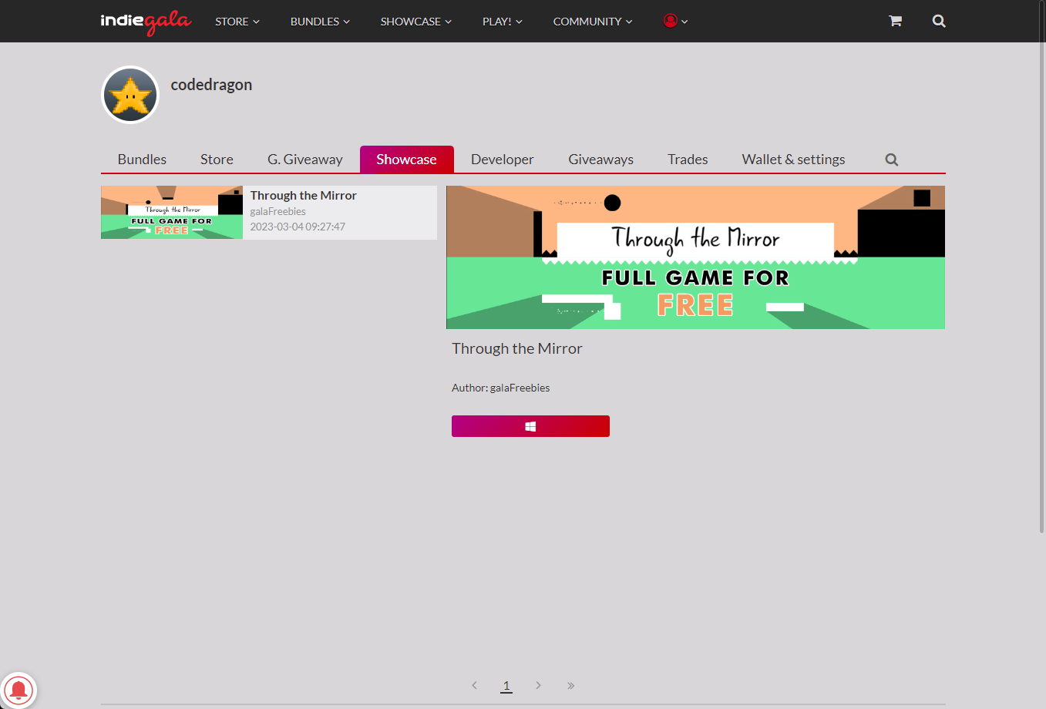Expand the SHOWCASE dropdown menu
The image size is (1046, 709).
(x=416, y=22)
